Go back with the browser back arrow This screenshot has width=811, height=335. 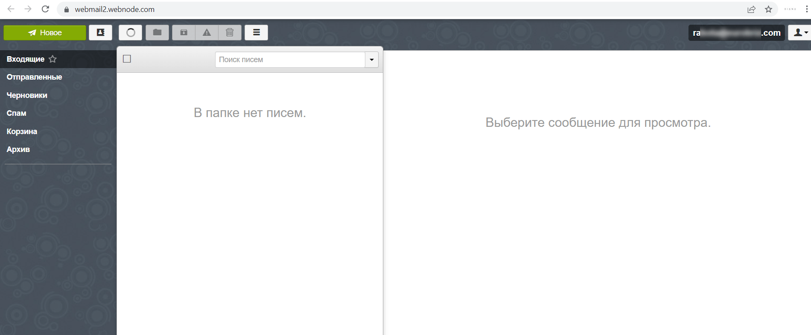(x=11, y=9)
